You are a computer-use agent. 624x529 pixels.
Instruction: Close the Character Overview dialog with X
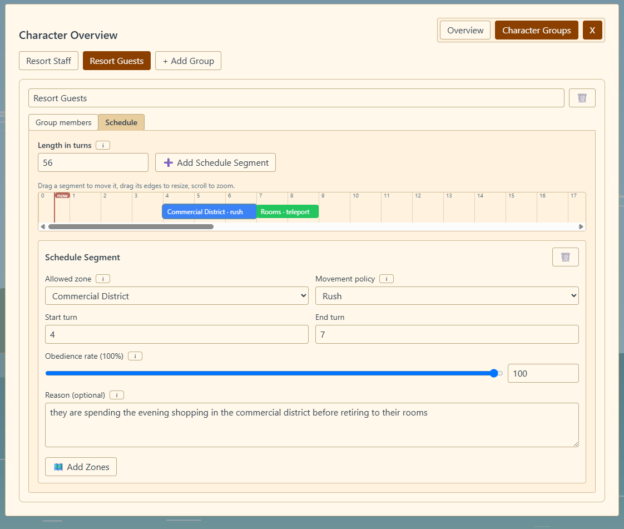(592, 30)
